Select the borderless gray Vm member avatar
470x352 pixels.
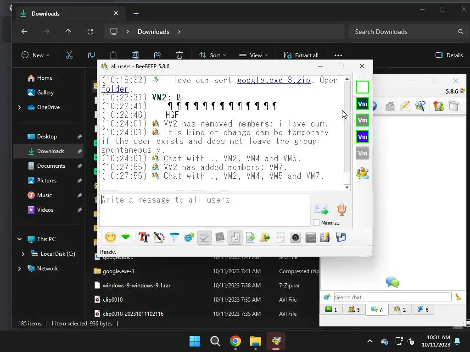363,153
